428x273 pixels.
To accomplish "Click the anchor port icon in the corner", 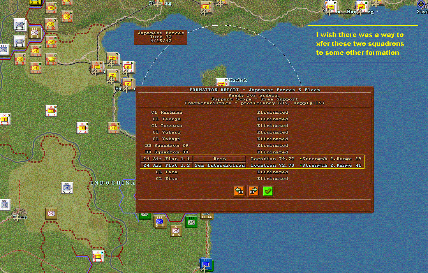I will coord(422,4).
